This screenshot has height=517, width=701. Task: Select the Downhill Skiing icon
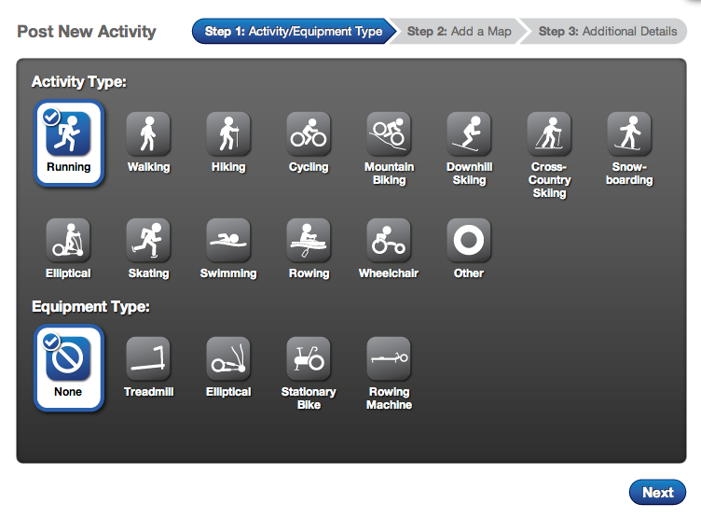[x=469, y=133]
